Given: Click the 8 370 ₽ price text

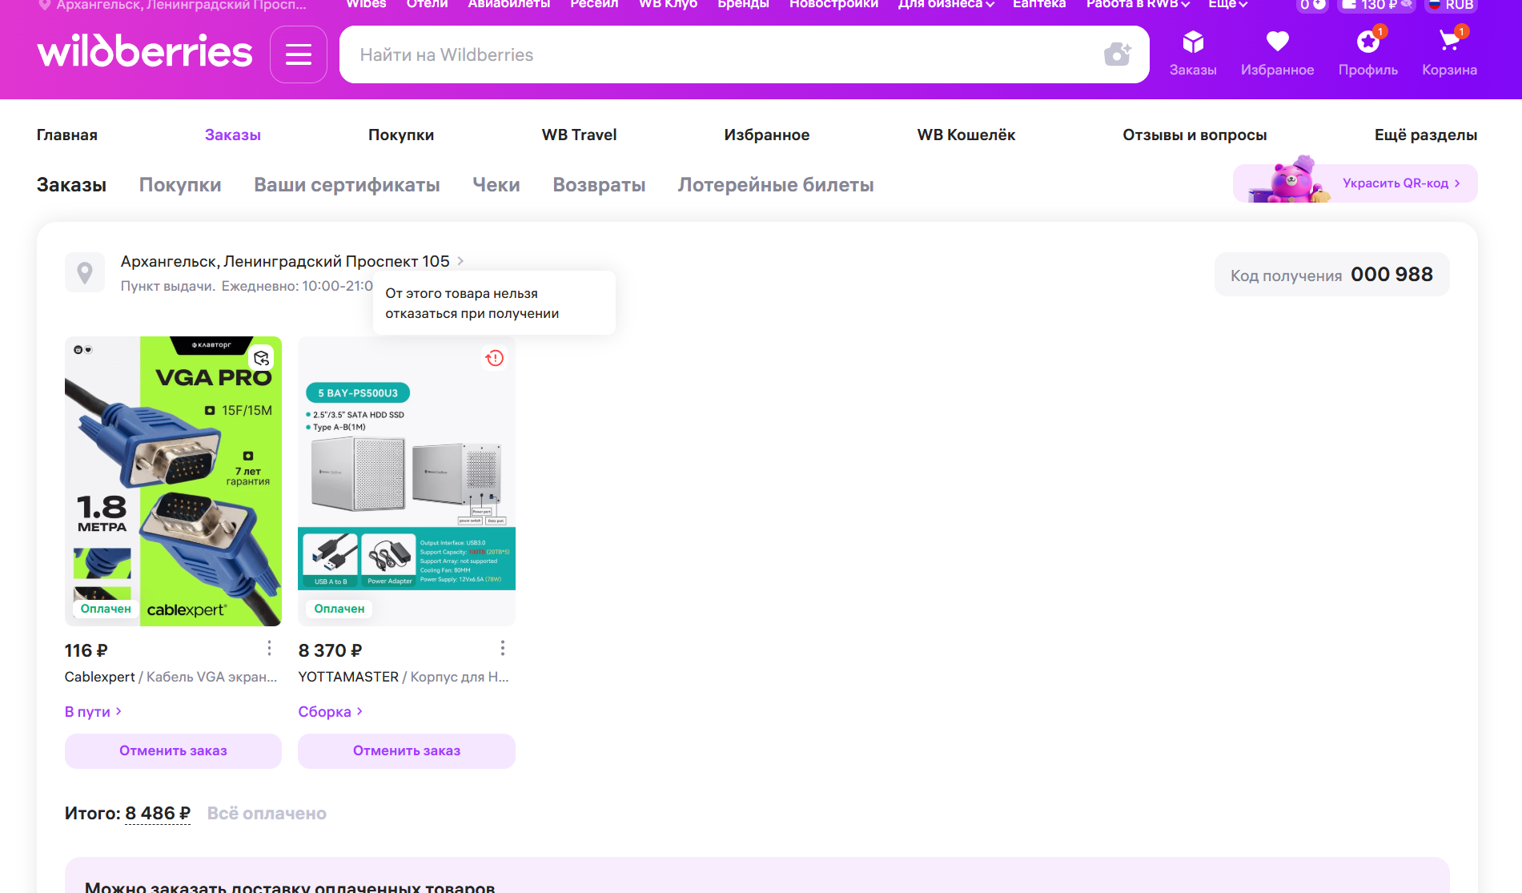Looking at the screenshot, I should 330,651.
